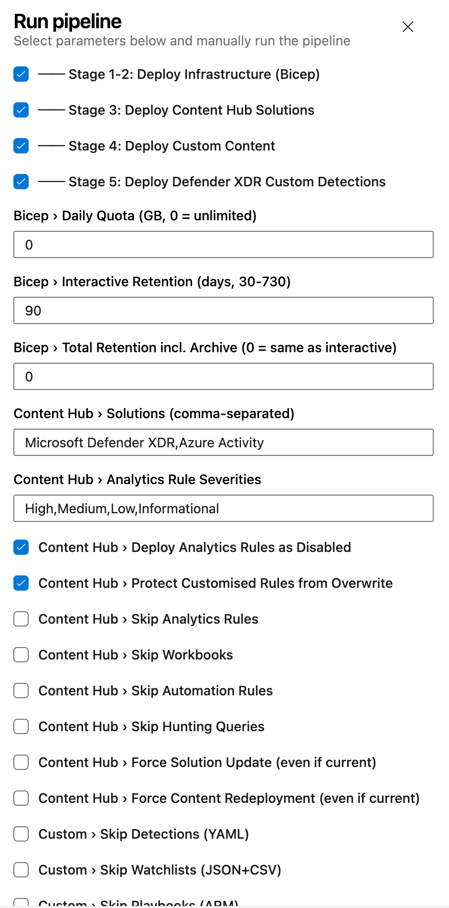Enable Custom Skip Detections (YAML)
The width and height of the screenshot is (449, 908).
(x=21, y=834)
